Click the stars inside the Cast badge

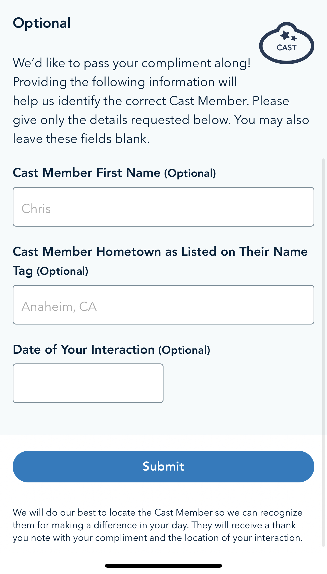288,36
